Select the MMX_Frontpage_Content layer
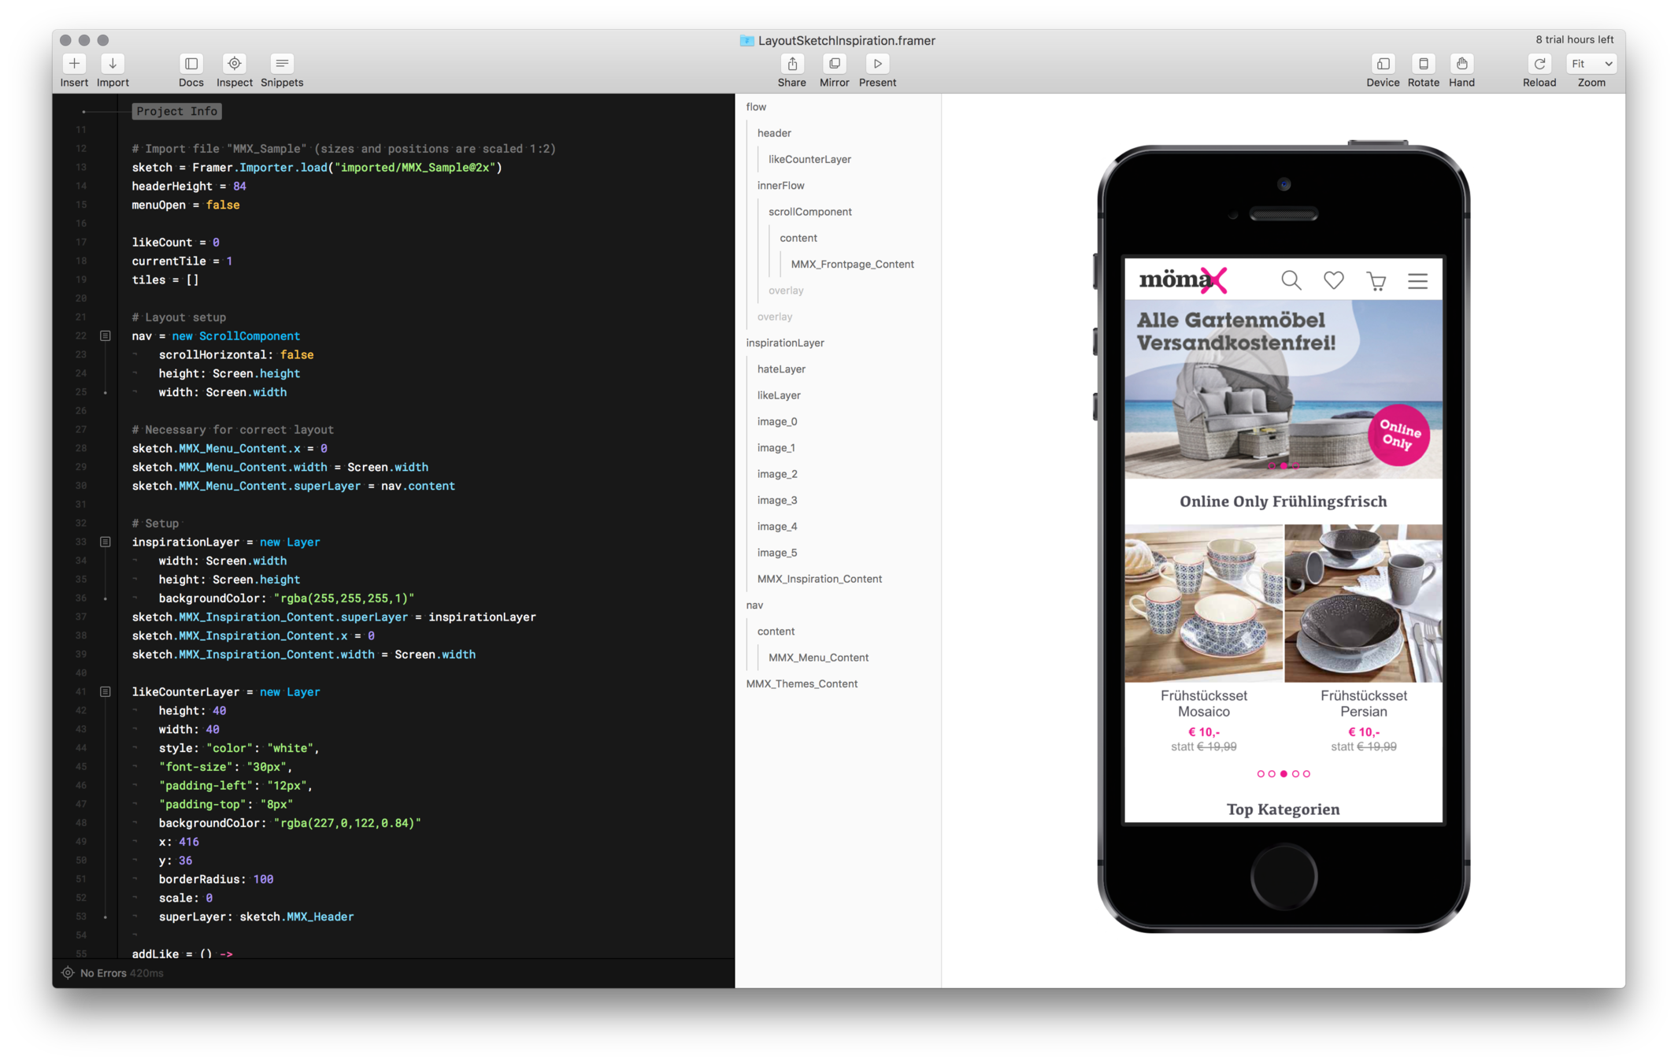This screenshot has width=1678, height=1063. point(852,265)
